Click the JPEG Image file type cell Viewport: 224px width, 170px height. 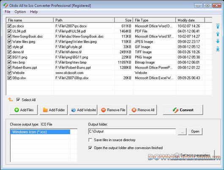144,42
